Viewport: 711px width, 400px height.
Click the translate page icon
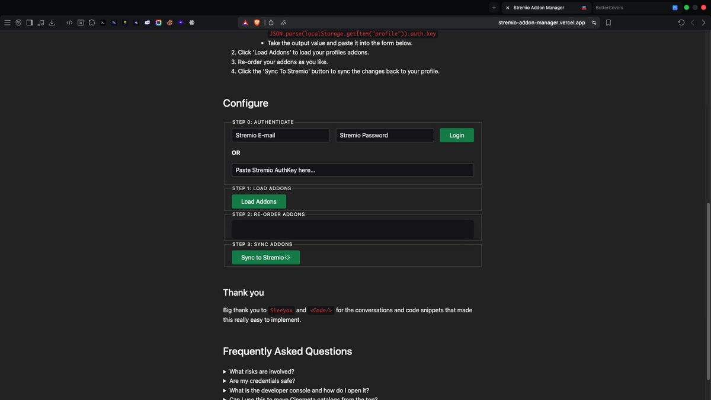tap(283, 23)
